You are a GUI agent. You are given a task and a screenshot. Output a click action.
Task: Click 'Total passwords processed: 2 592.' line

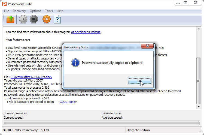click(27, 98)
